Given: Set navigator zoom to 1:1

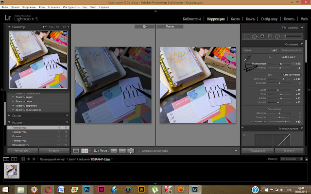Looking at the screenshot, I should (57, 27).
